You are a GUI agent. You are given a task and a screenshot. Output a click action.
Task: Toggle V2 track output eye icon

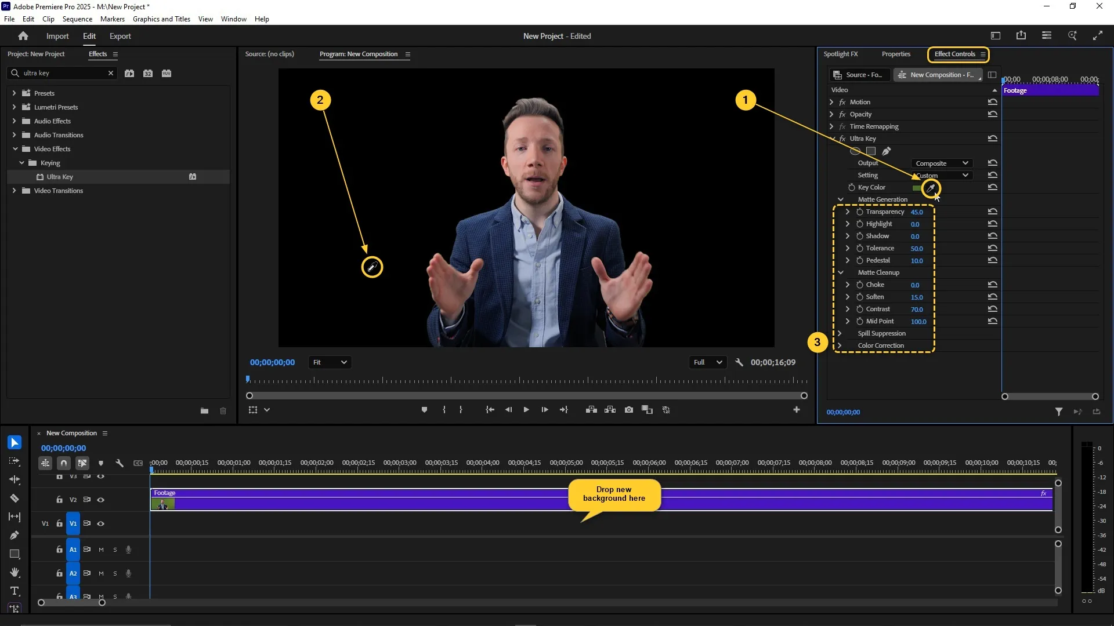(100, 500)
